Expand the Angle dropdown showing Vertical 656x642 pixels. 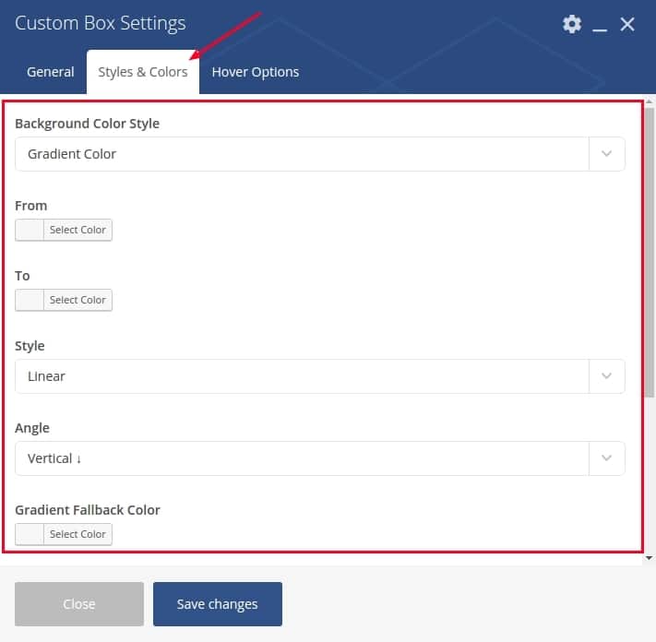(x=320, y=458)
